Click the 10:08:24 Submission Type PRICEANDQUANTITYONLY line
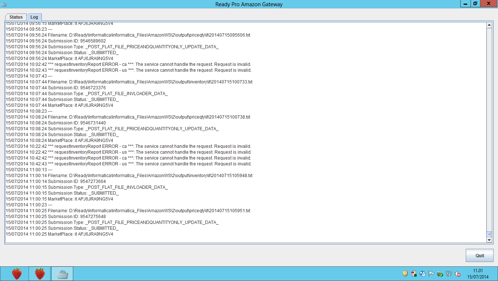498x281 pixels. (x=112, y=129)
